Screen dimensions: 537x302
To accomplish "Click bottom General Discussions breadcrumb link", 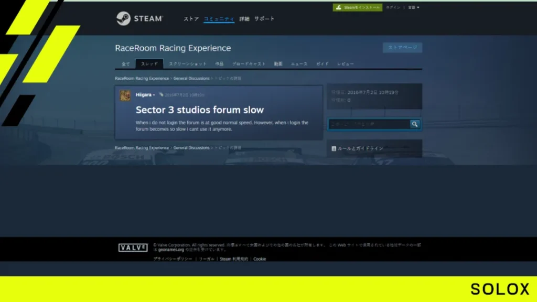I will click(x=191, y=148).
